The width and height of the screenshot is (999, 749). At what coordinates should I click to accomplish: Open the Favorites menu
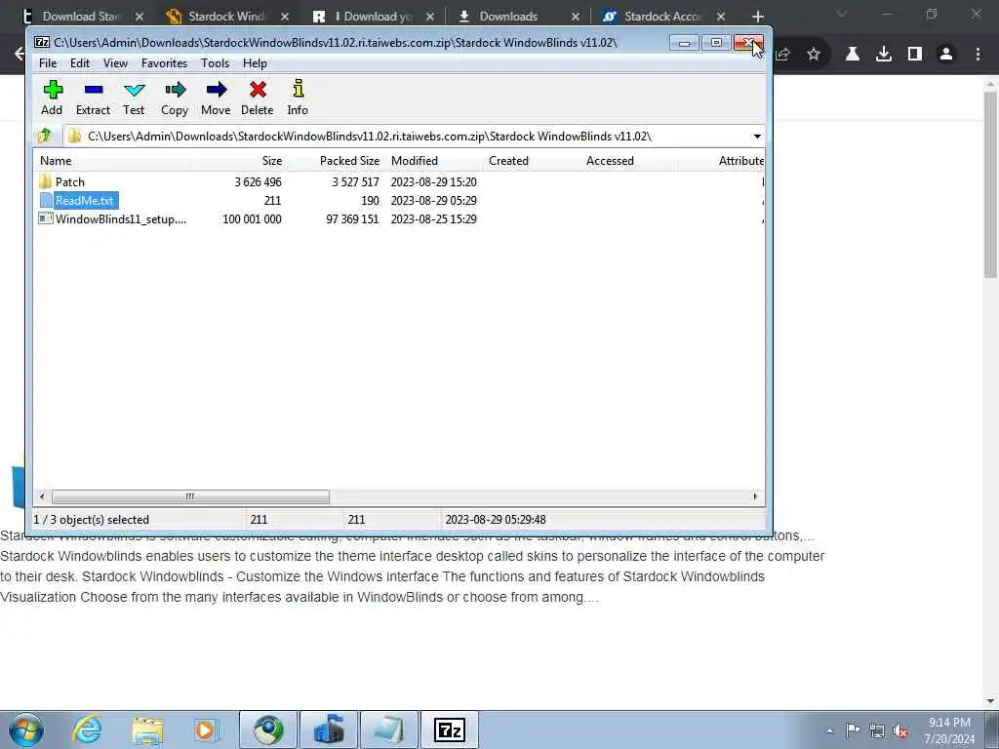[164, 63]
